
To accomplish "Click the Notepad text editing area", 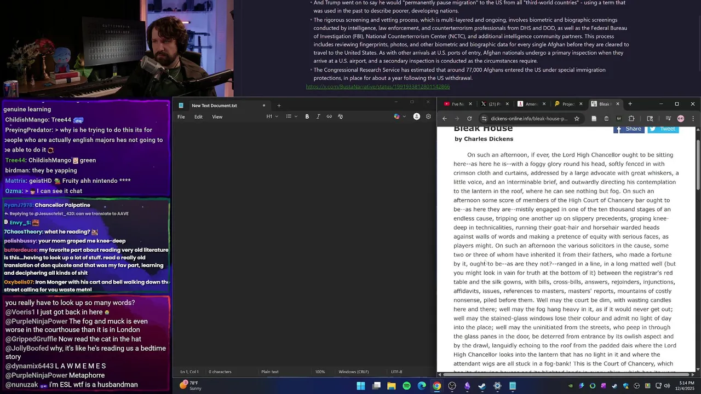I will pos(304,245).
